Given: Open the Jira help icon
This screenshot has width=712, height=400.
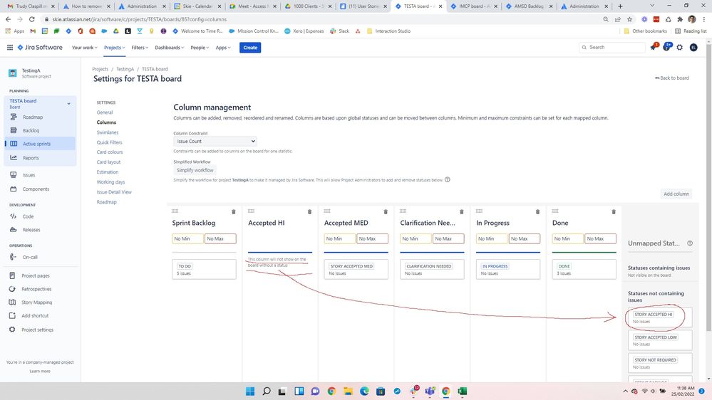Looking at the screenshot, I should click(666, 47).
